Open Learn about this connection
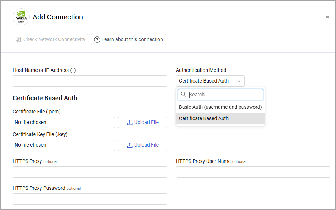The height and width of the screenshot is (210, 336). pos(128,40)
